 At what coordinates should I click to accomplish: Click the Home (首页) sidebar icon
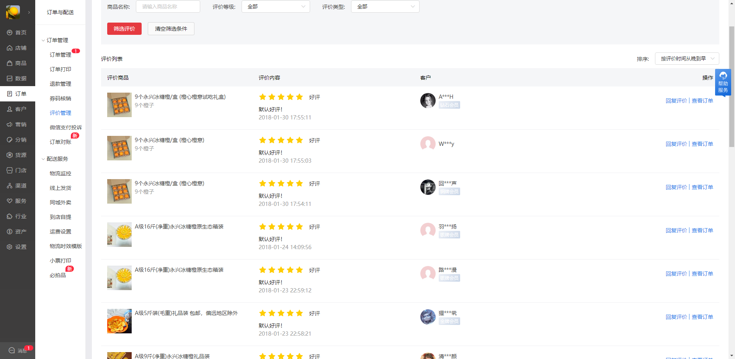pos(10,33)
